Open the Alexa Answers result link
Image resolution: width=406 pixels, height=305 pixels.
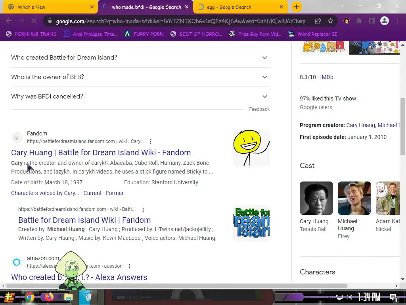tap(79, 277)
